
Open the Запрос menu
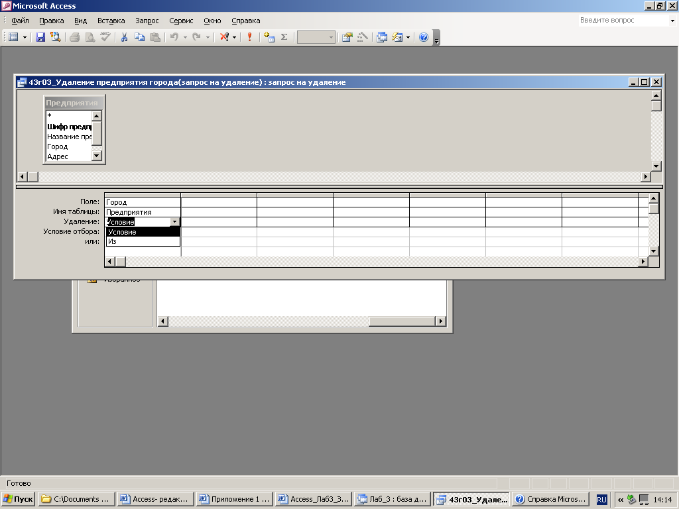click(147, 21)
